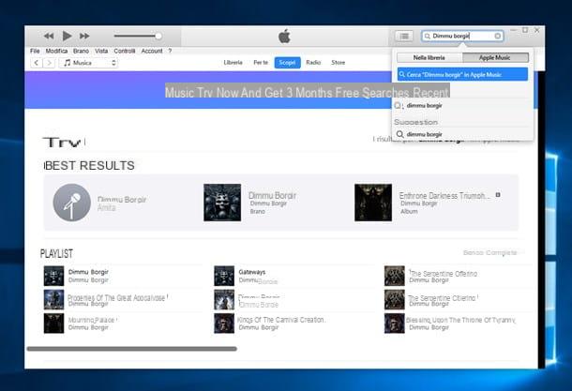
Task: Open Kings Of The Carnival Creation artwork
Action: coord(224,323)
